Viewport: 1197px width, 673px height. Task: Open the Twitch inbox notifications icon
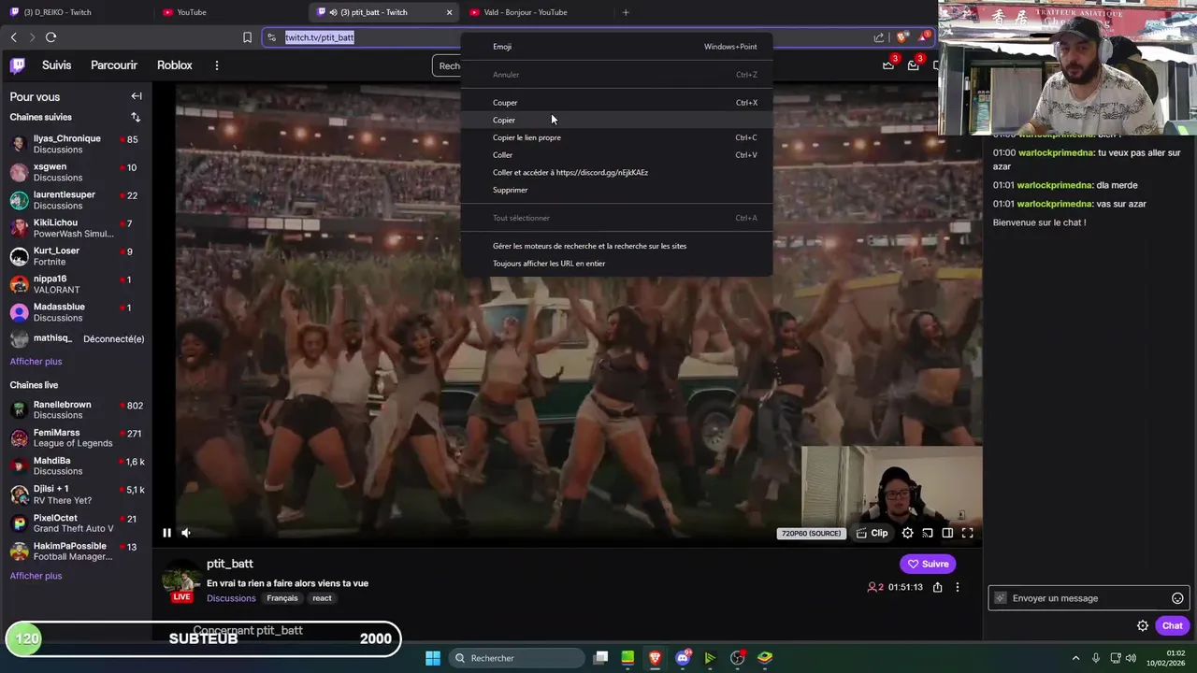point(913,65)
